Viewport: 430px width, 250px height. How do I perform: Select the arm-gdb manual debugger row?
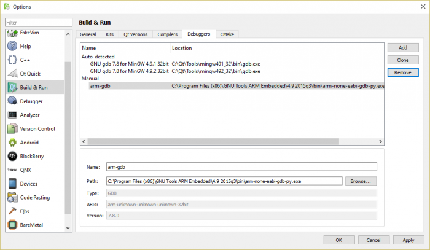pyautogui.click(x=237, y=86)
